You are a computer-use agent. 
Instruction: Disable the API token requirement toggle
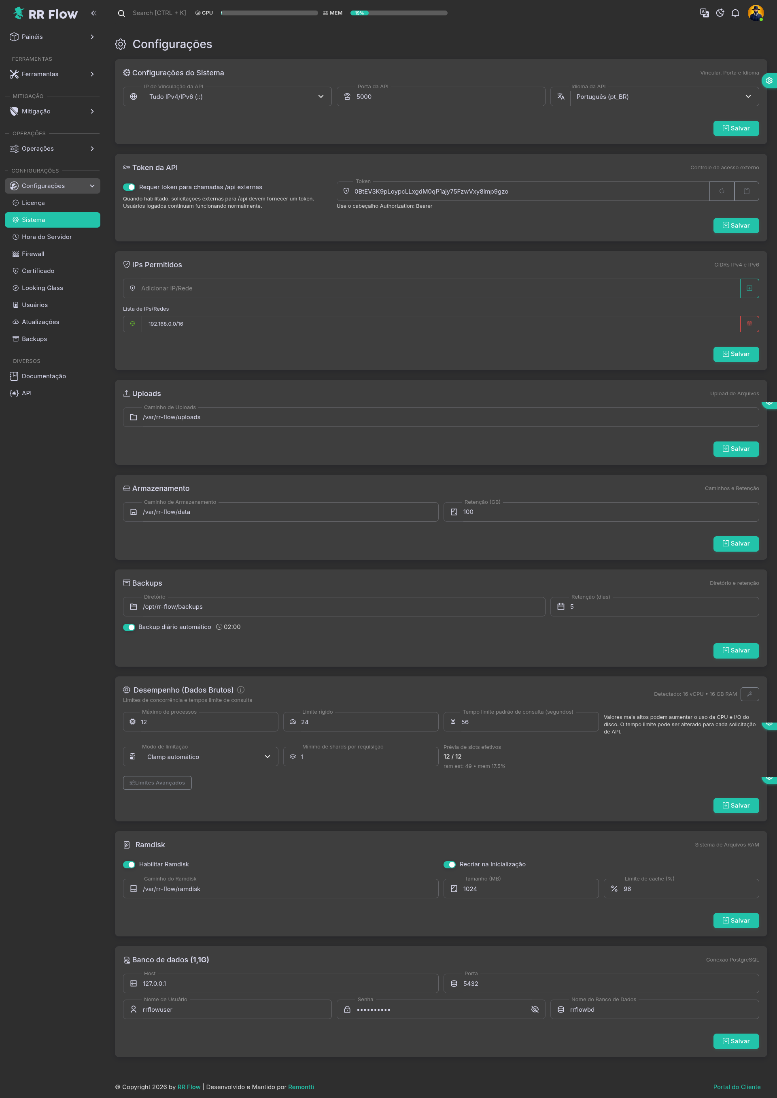129,187
